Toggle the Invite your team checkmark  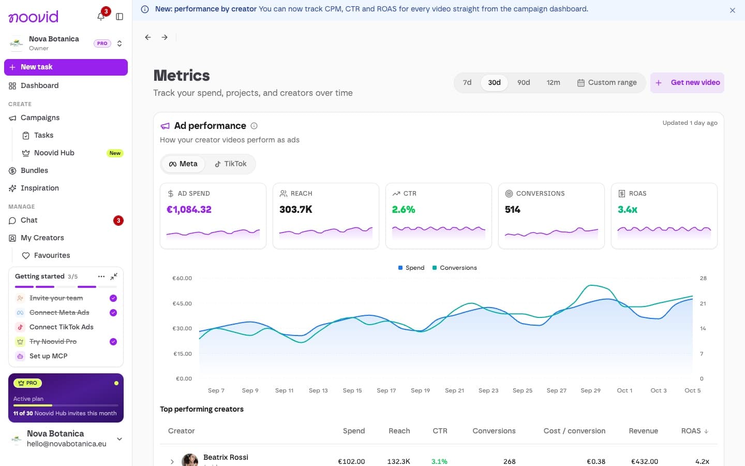pos(113,298)
